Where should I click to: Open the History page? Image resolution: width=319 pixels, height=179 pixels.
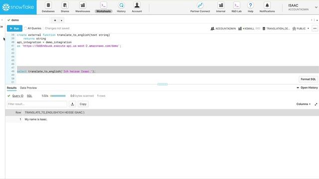pos(121,7)
